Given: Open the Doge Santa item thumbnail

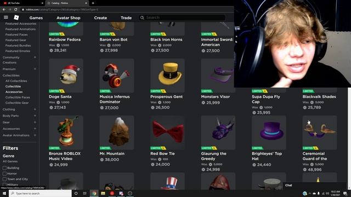Looking at the screenshot, I should point(66,76).
